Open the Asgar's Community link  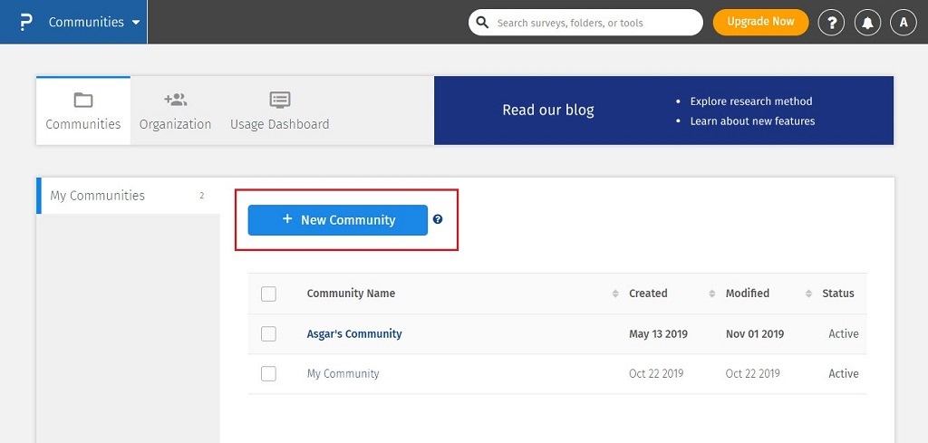(354, 333)
